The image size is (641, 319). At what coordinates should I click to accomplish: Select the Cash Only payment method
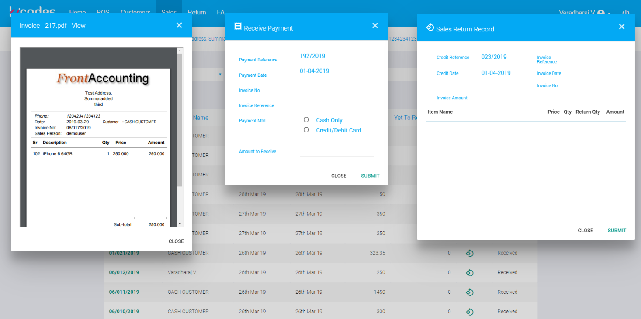tap(306, 120)
